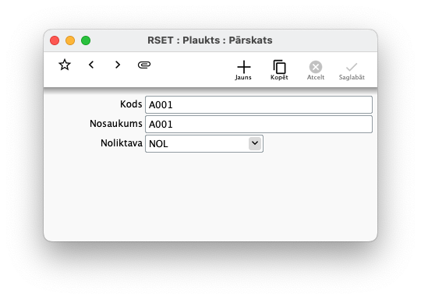Duplicate record using Kopēt
421x299 pixels.
279,70
